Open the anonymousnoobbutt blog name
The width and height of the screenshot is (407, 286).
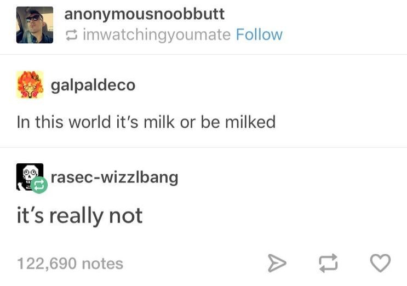(144, 14)
